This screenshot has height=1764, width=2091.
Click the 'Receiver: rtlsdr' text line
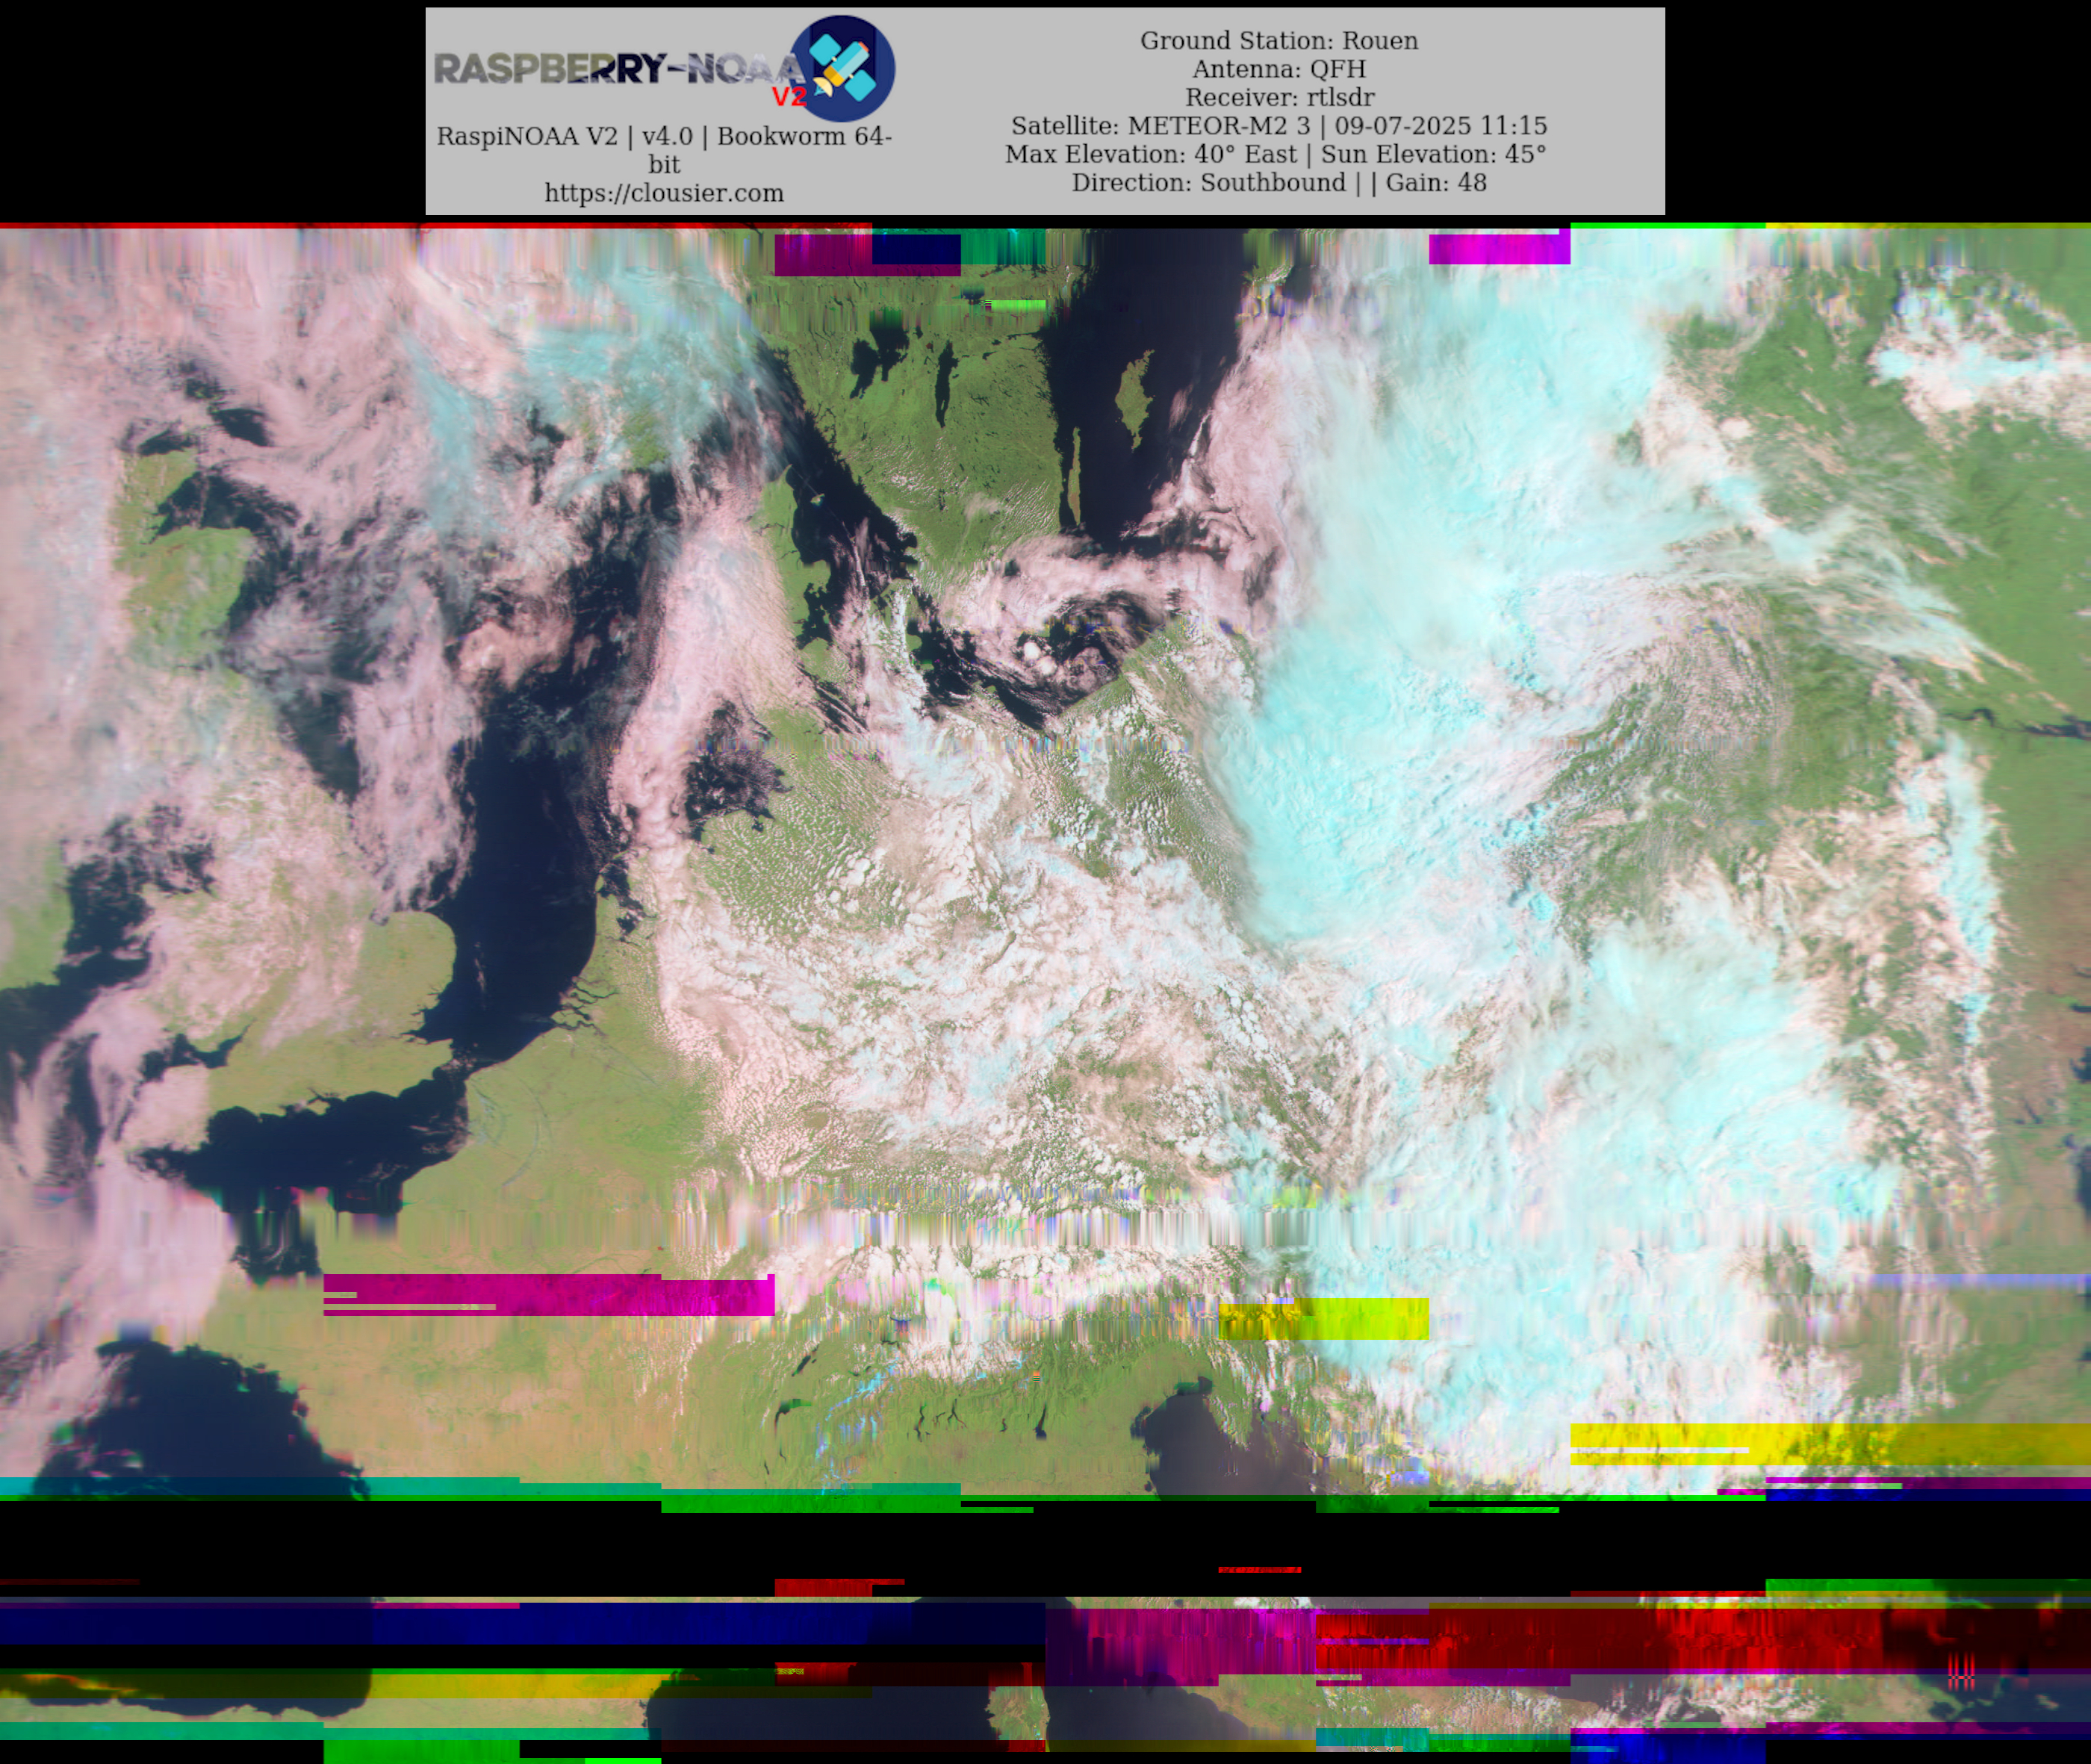tap(1278, 97)
